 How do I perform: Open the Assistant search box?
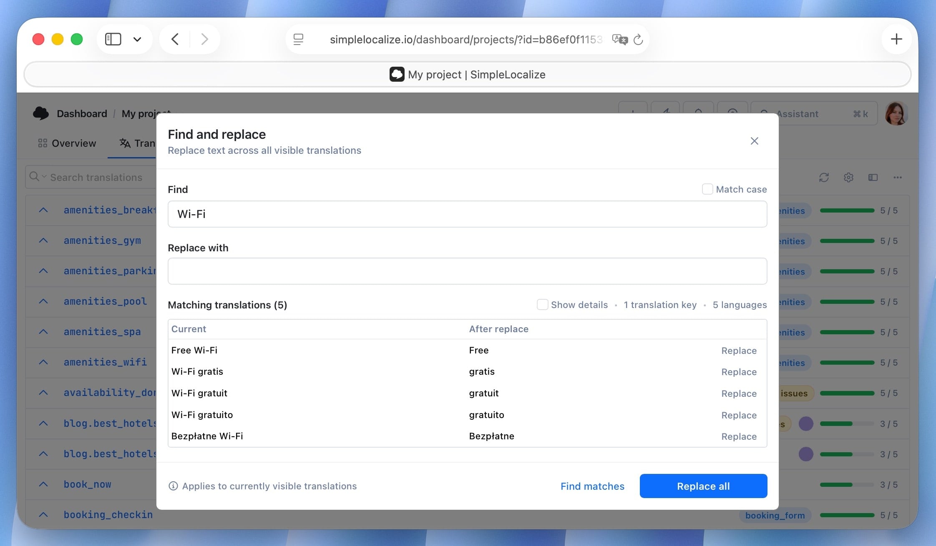click(813, 114)
